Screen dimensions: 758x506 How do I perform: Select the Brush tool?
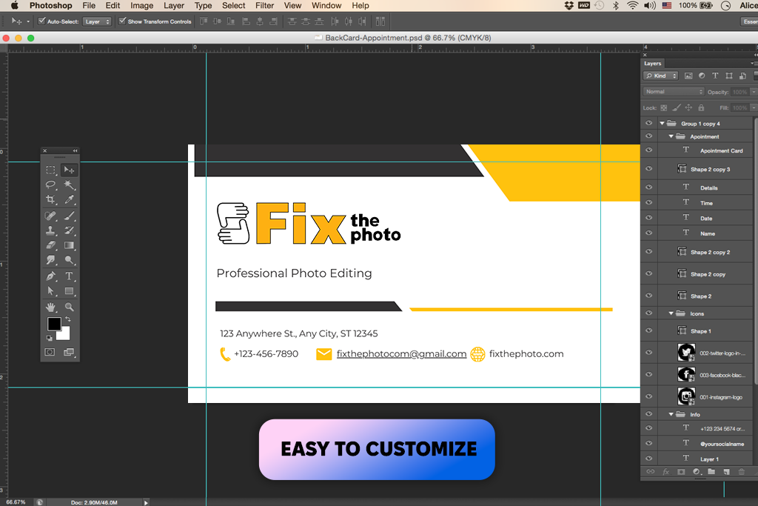tap(69, 216)
